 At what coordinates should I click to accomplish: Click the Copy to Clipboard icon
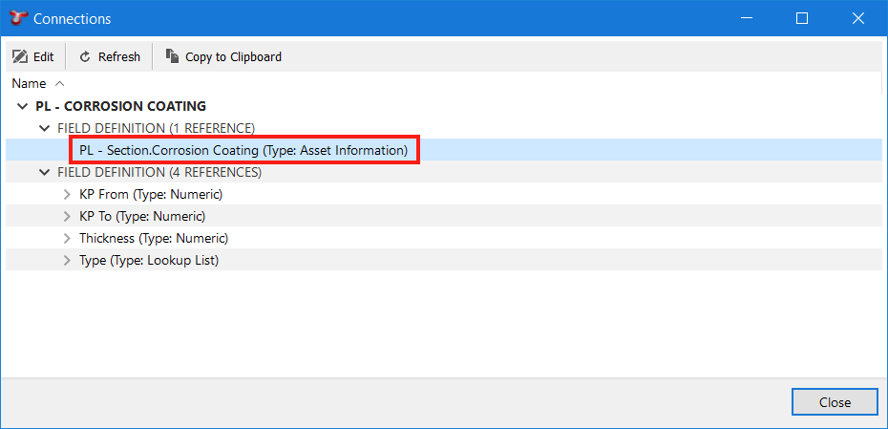(172, 57)
